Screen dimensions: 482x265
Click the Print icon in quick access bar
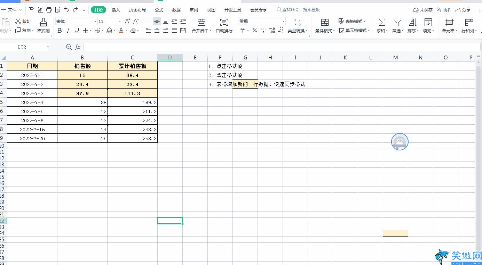tap(49, 10)
